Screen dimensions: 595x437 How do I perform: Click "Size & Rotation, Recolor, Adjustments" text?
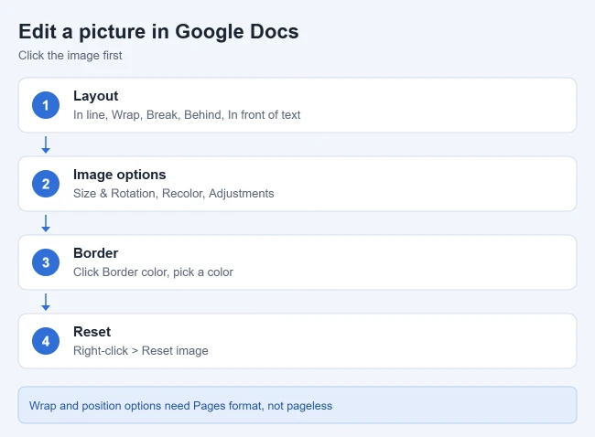pyautogui.click(x=173, y=193)
